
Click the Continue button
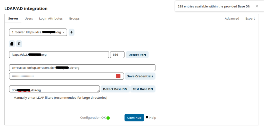coord(134,118)
